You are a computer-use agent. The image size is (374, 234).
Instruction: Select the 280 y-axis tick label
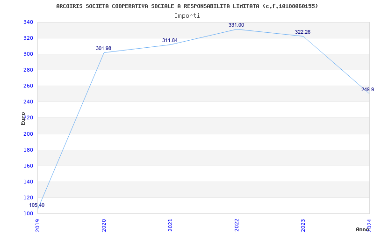coord(28,70)
